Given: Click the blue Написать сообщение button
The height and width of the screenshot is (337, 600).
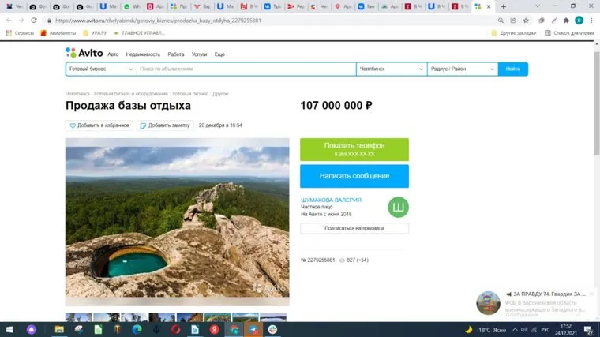Looking at the screenshot, I should click(354, 175).
